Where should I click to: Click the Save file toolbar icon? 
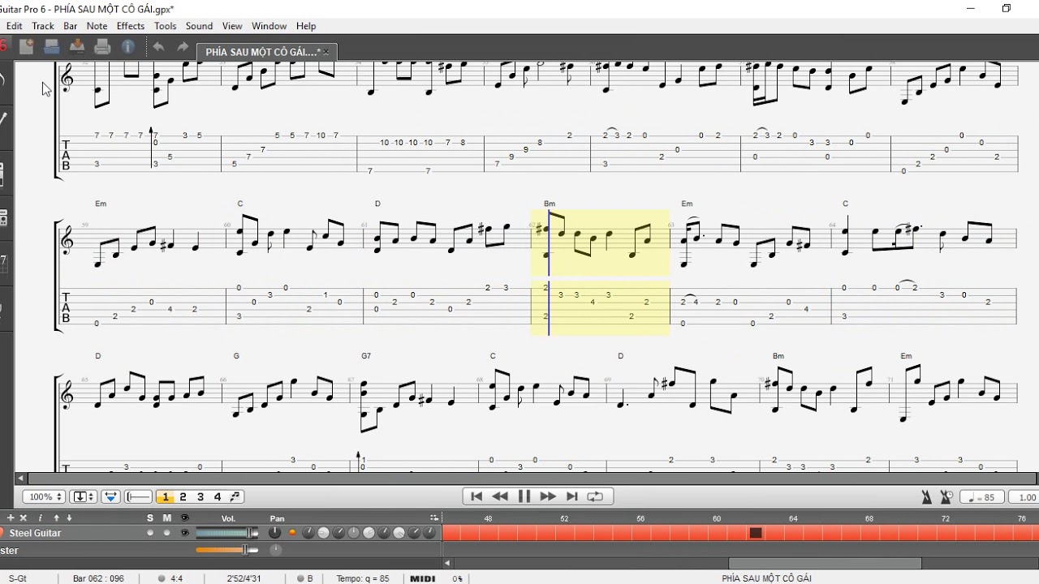click(76, 47)
